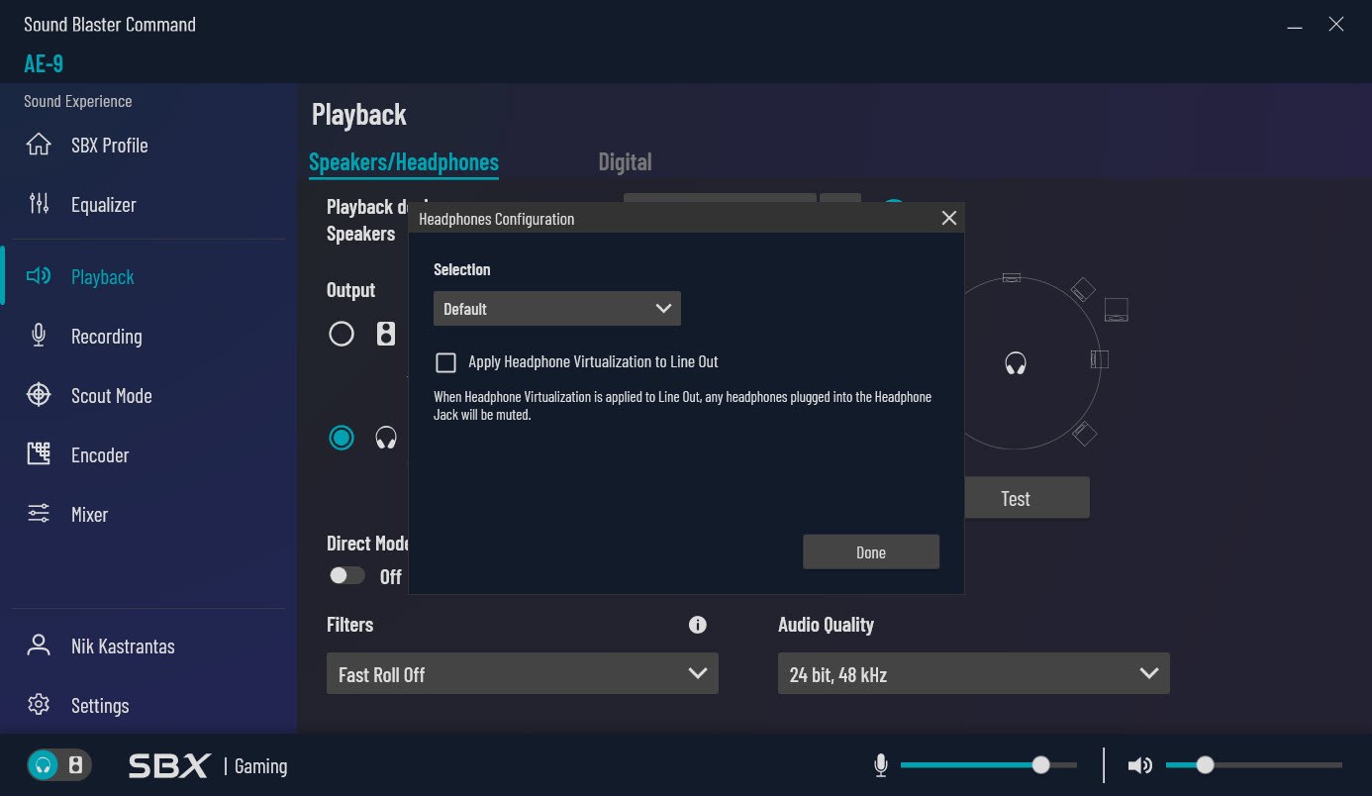This screenshot has width=1372, height=796.
Task: Open SBX Profile via its home icon
Action: (39, 145)
